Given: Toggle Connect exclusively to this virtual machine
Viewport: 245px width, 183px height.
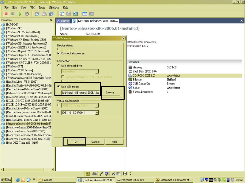Looking at the screenshot, I should click(63, 77).
